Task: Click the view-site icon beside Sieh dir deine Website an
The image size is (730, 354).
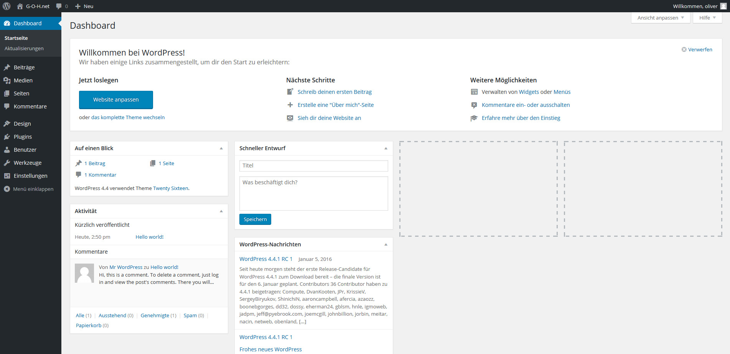Action: point(290,118)
